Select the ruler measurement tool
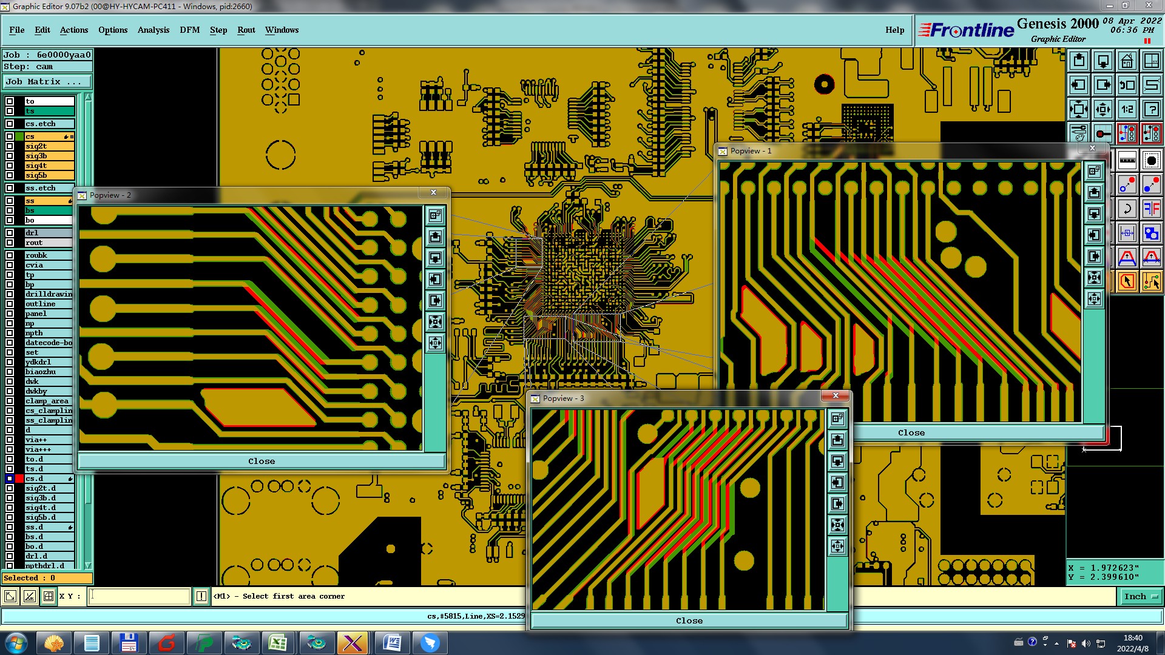Image resolution: width=1165 pixels, height=655 pixels. (x=1127, y=161)
